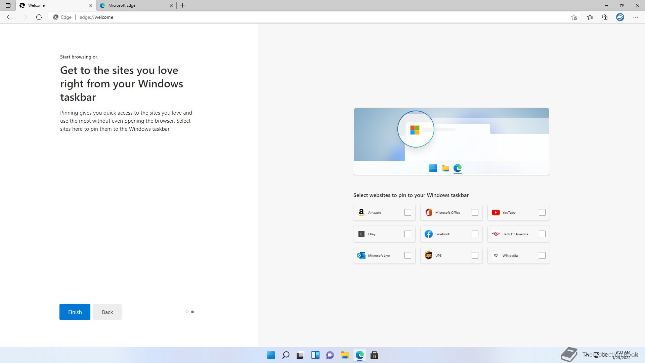Screen dimensions: 645x363
Task: Open the Windows Start menu
Action: click(x=271, y=355)
